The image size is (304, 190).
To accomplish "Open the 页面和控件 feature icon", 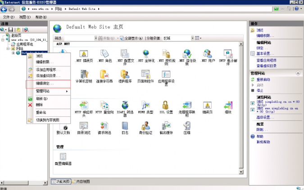I will 145,75.
